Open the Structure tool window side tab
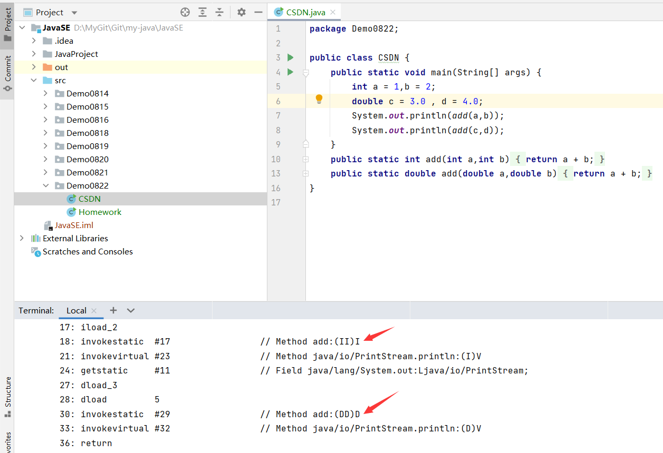 pos(7,396)
